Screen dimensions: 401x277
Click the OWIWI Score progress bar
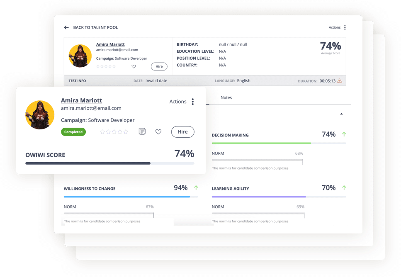point(109,163)
